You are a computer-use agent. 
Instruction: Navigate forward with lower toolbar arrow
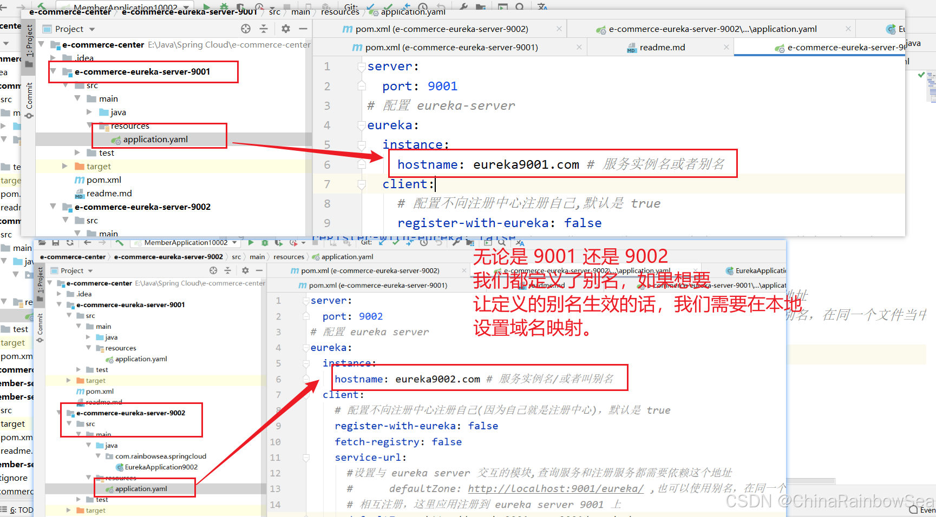coord(102,243)
